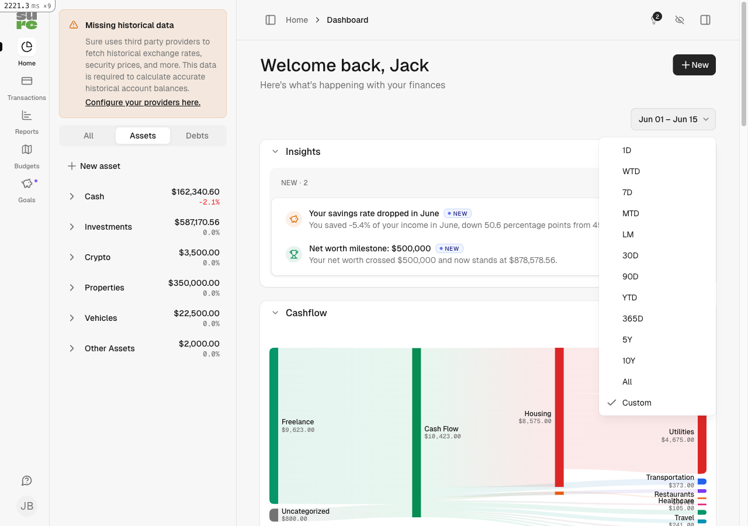Viewport: 748px width, 526px height.
Task: Click the red Housing Sankey bar
Action: tap(559, 417)
